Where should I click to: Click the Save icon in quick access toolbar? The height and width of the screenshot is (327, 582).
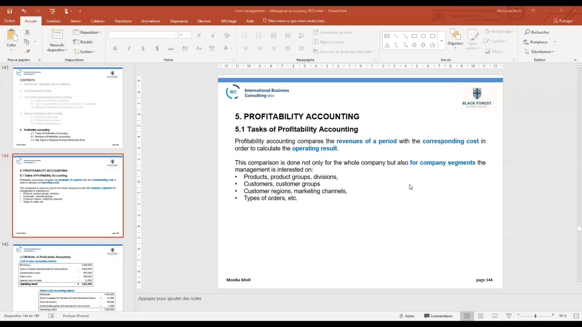9,11
